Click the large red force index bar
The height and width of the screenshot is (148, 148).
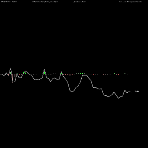pos(13,78)
